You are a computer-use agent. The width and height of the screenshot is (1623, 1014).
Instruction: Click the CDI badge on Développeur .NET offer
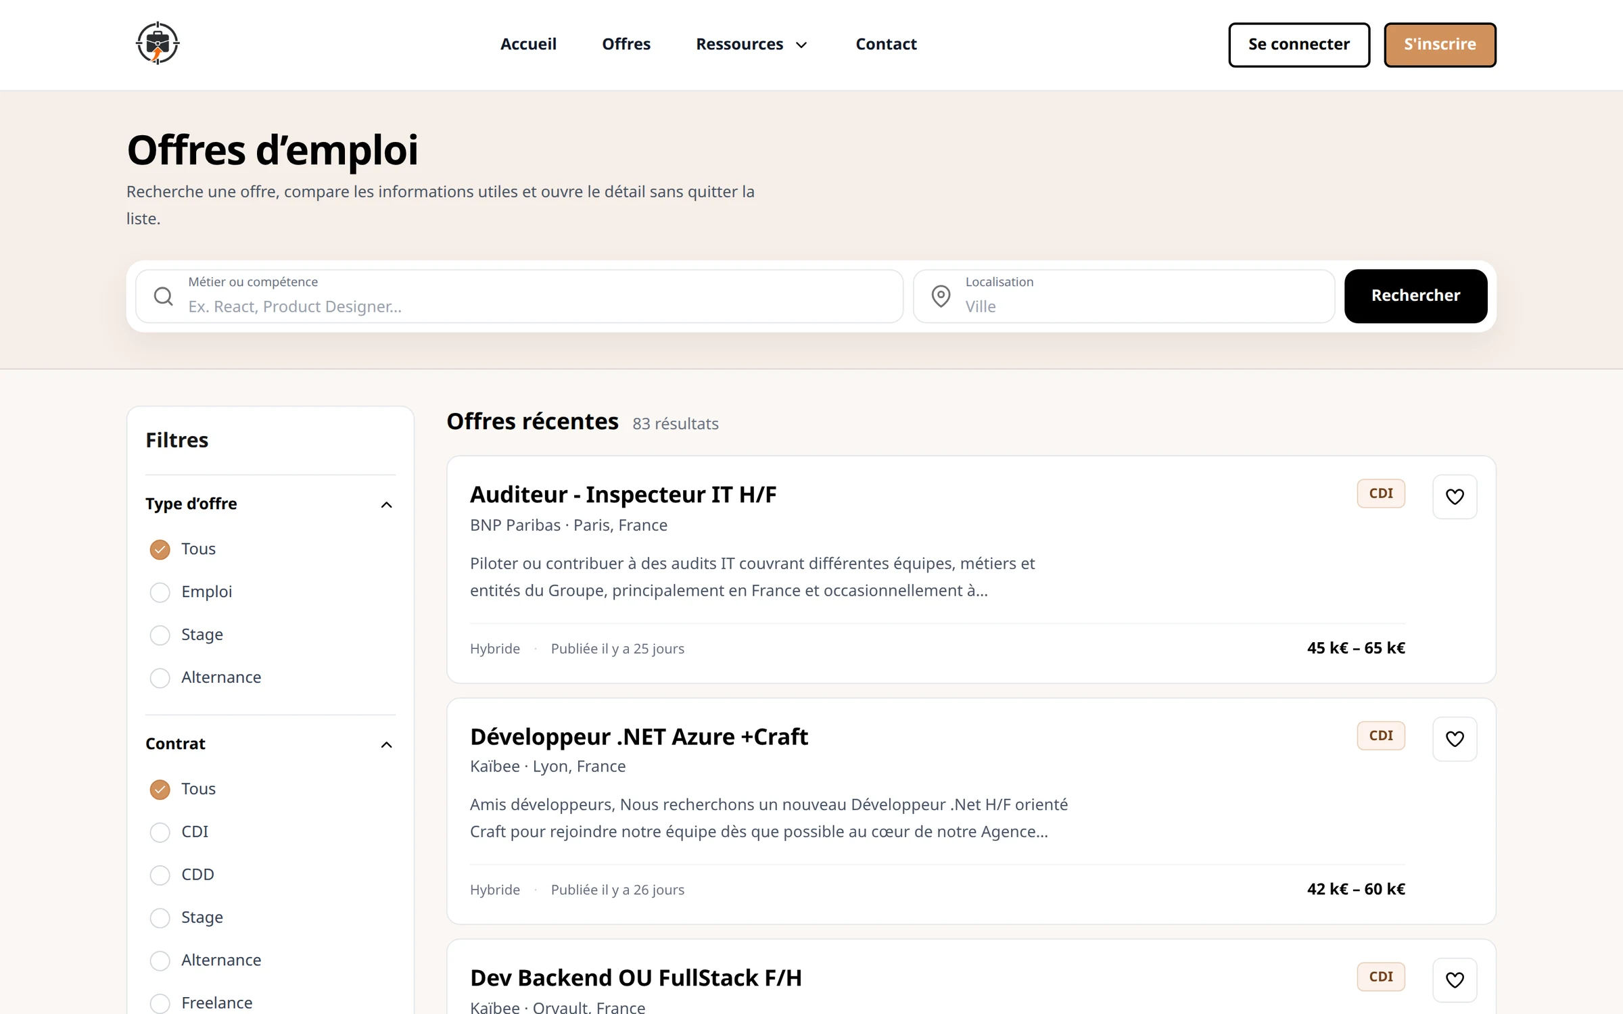[x=1380, y=735]
